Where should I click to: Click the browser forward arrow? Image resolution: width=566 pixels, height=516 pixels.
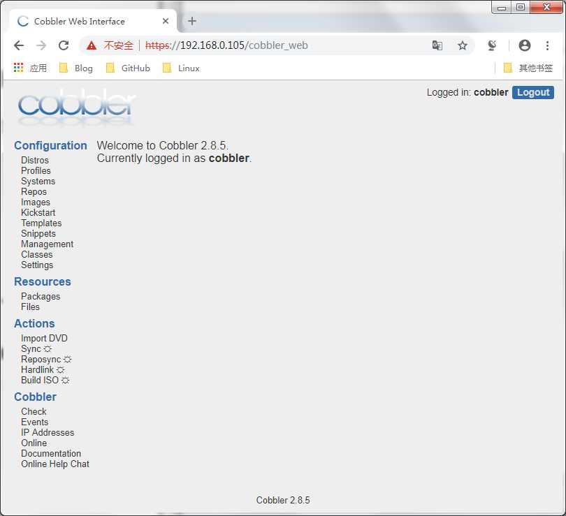41,45
